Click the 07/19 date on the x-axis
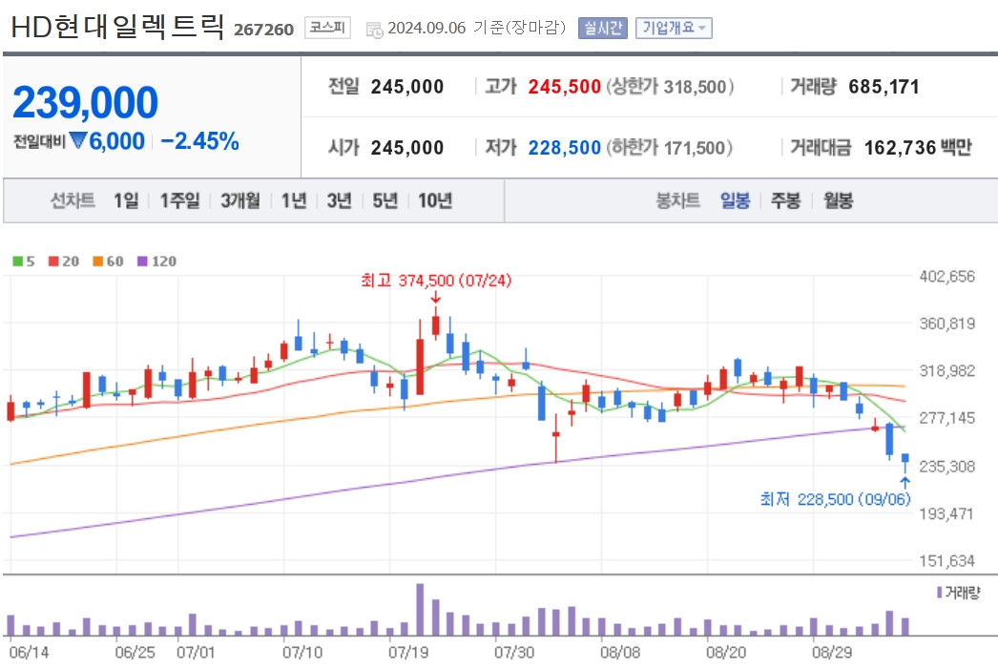The height and width of the screenshot is (669, 998). tap(408, 653)
